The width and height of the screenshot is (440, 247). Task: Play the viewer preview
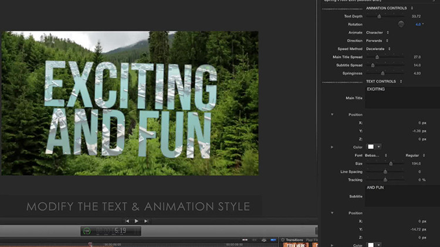point(136,221)
